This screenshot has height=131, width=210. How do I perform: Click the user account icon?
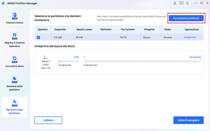175,3
